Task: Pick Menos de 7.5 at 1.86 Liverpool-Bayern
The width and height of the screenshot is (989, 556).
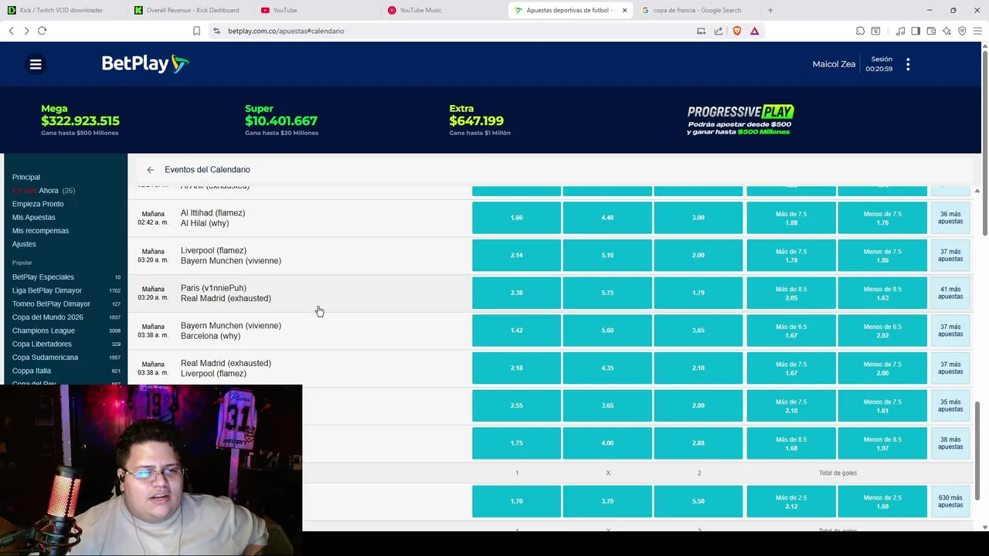Action: 882,255
